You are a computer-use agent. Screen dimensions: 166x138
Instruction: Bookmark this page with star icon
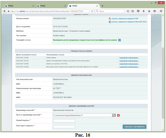[x=128, y=11]
